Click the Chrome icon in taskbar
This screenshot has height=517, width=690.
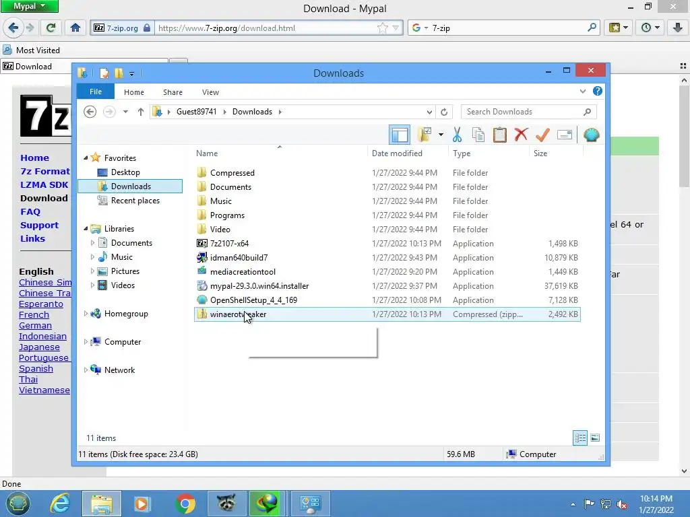185,504
